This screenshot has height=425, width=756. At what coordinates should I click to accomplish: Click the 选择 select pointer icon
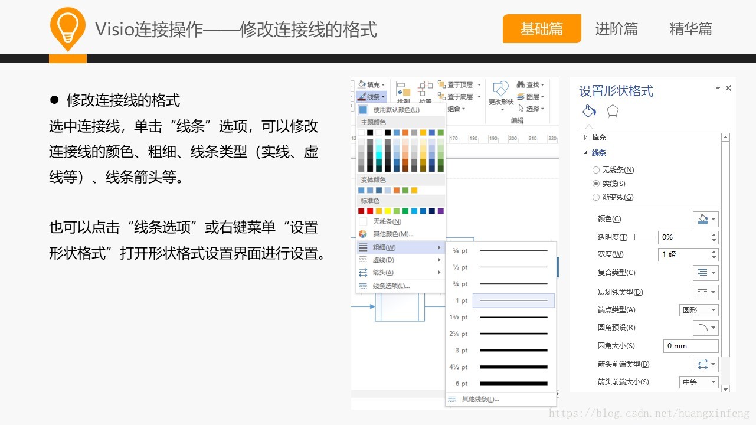click(521, 108)
